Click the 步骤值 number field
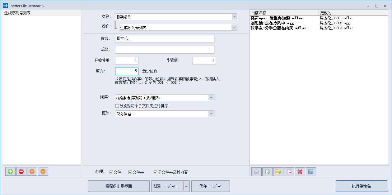Image resolution: width=392 pixels, height=195 pixels. [204, 60]
